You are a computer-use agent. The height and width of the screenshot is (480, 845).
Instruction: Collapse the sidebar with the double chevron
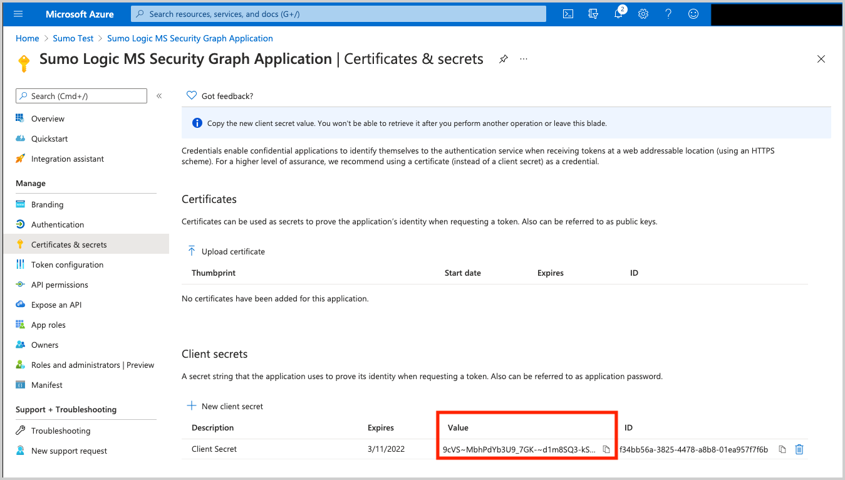click(x=158, y=95)
